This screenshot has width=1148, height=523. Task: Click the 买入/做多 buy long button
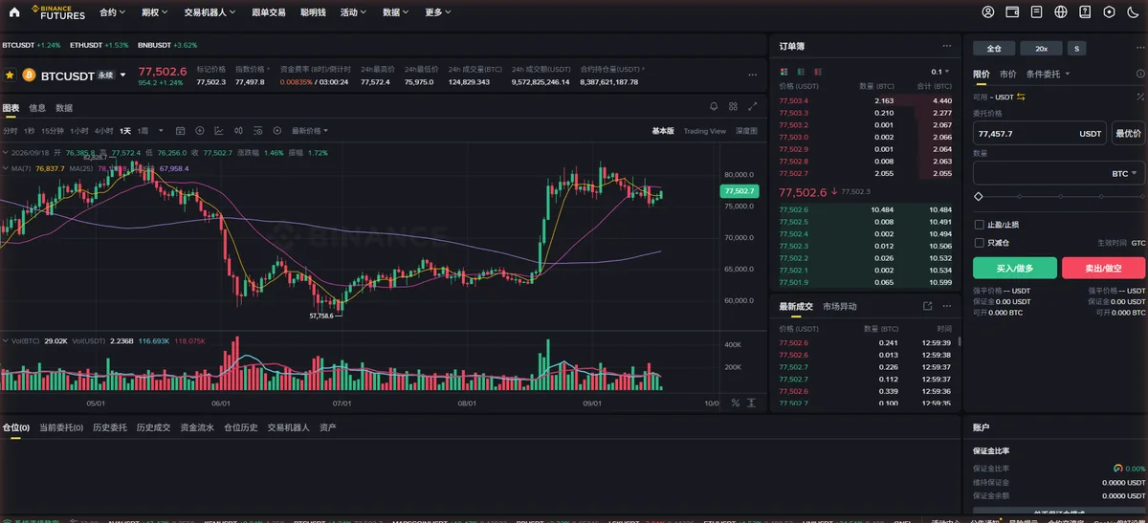click(x=1014, y=269)
